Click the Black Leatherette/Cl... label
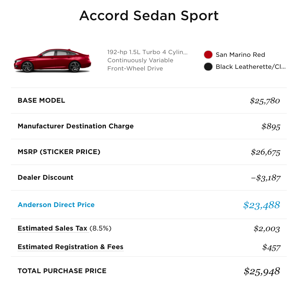 pyautogui.click(x=251, y=67)
